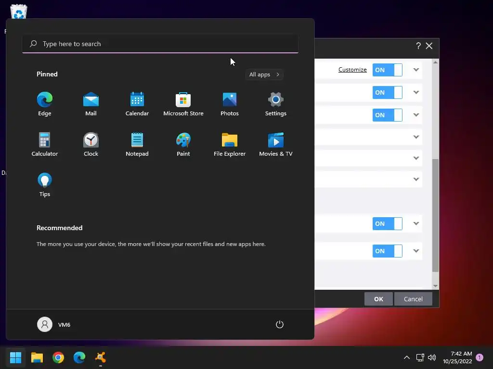Click the Customize link
The width and height of the screenshot is (493, 369).
click(x=352, y=70)
